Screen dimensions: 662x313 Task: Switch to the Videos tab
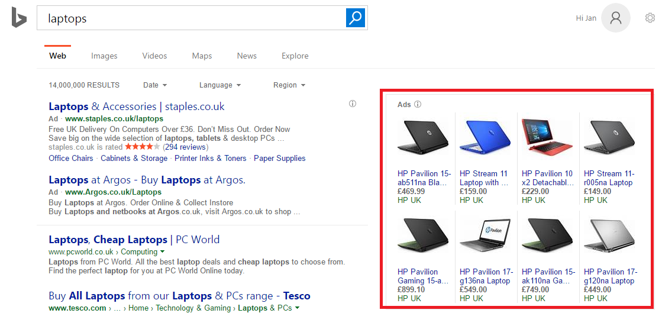point(154,56)
